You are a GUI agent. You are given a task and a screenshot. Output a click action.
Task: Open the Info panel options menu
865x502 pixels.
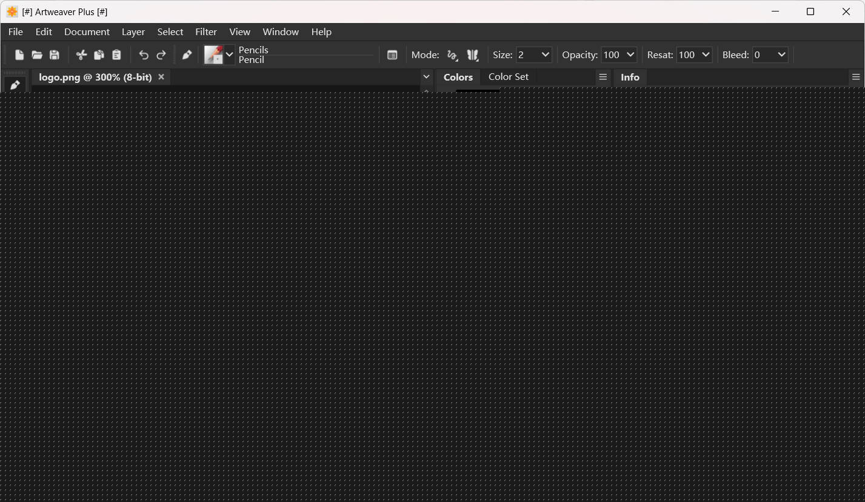pyautogui.click(x=856, y=77)
